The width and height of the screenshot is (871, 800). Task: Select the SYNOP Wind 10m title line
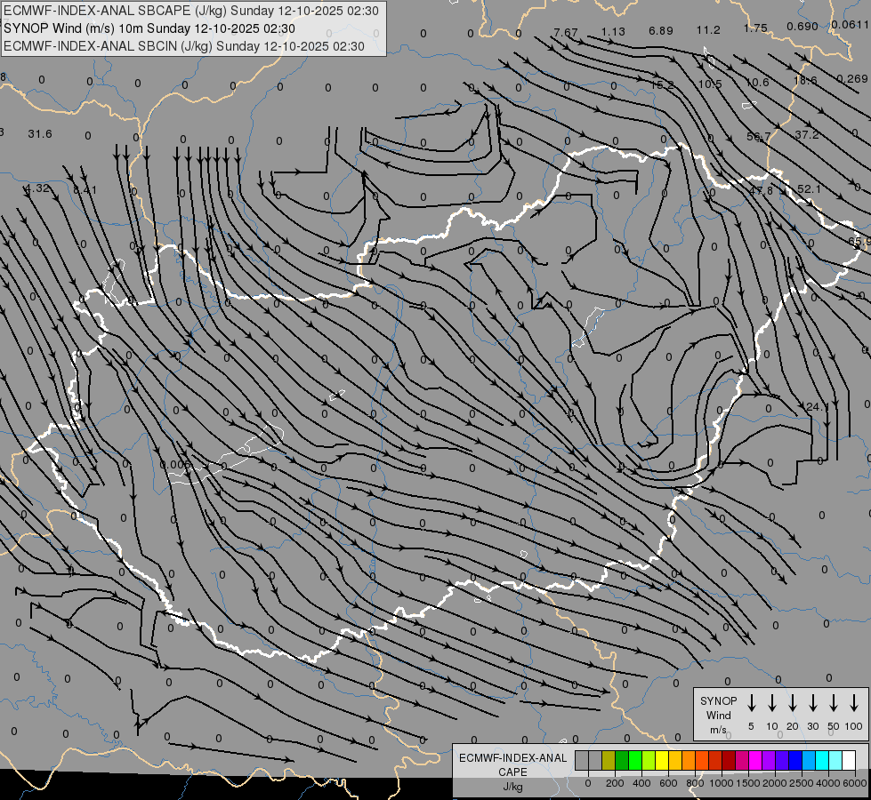(149, 28)
